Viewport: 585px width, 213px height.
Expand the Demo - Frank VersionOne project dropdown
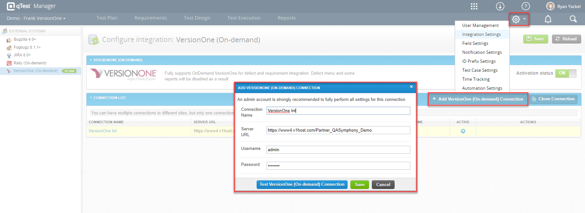36,18
